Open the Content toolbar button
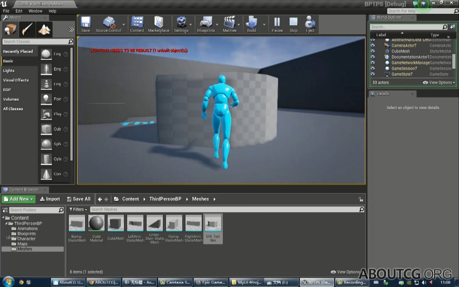 [x=137, y=24]
